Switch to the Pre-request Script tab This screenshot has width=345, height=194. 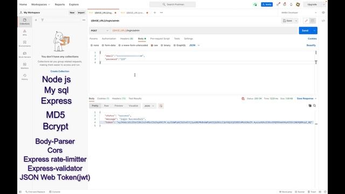(160, 39)
